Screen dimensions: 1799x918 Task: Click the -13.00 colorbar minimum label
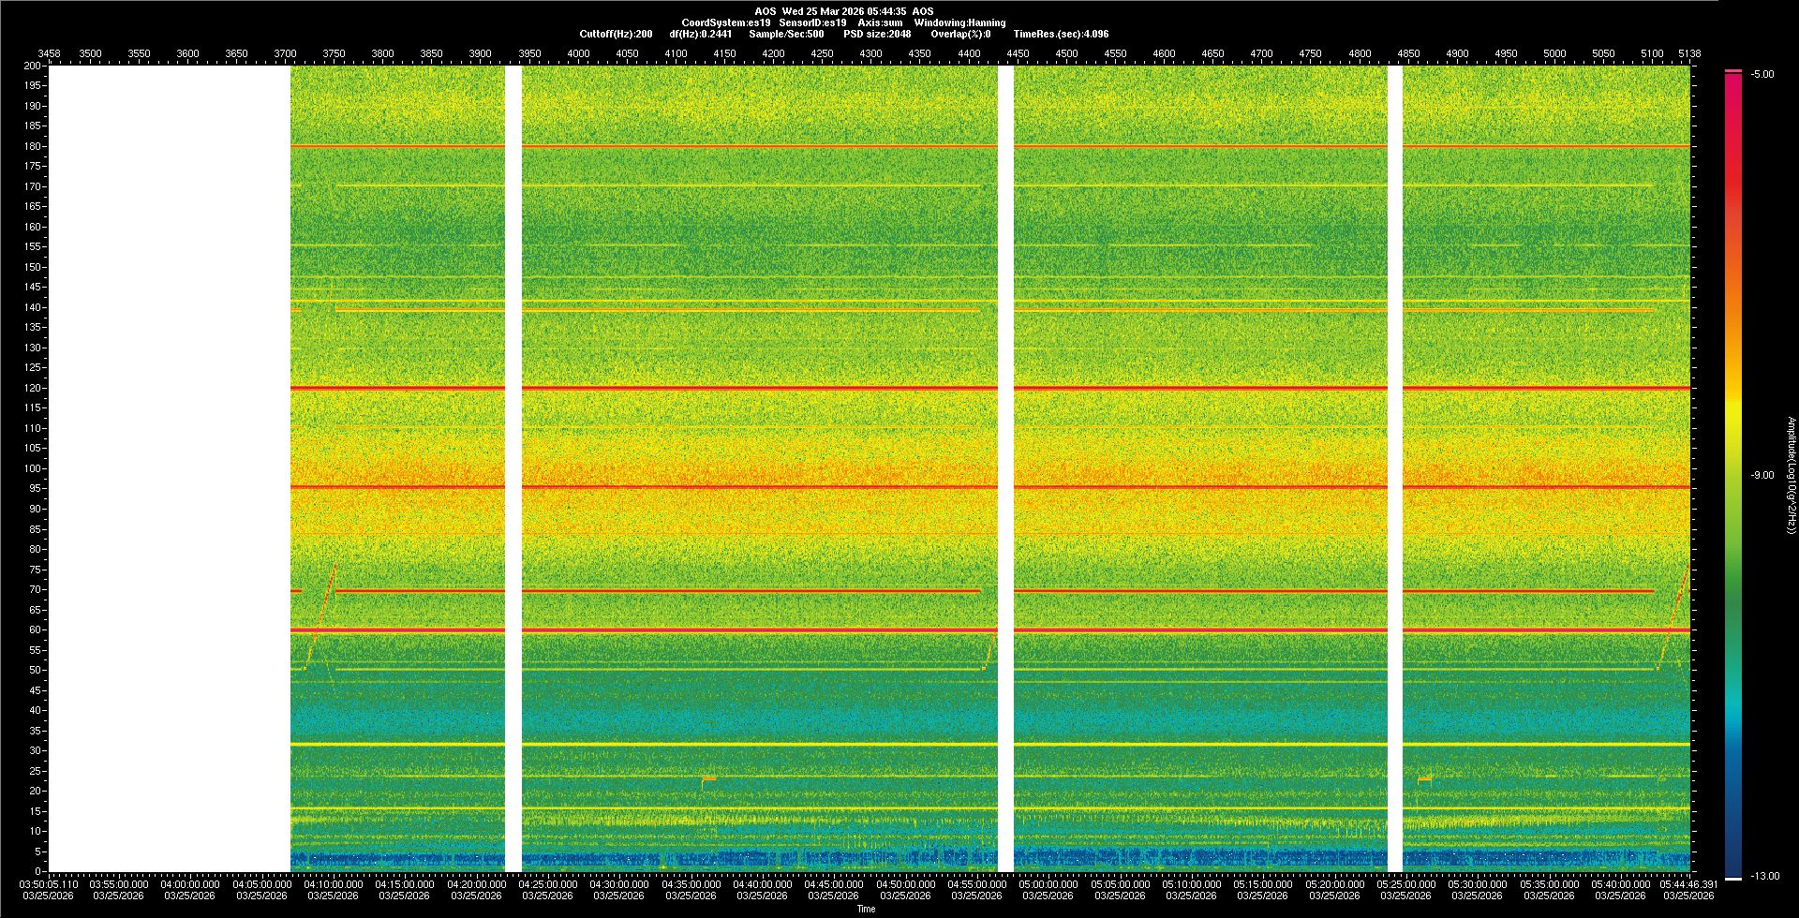(x=1764, y=877)
